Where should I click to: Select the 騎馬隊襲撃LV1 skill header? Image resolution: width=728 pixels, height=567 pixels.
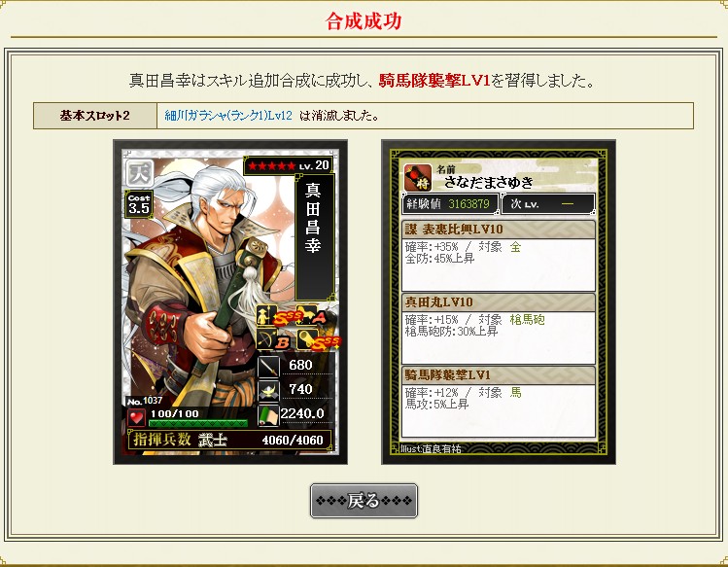coord(499,375)
